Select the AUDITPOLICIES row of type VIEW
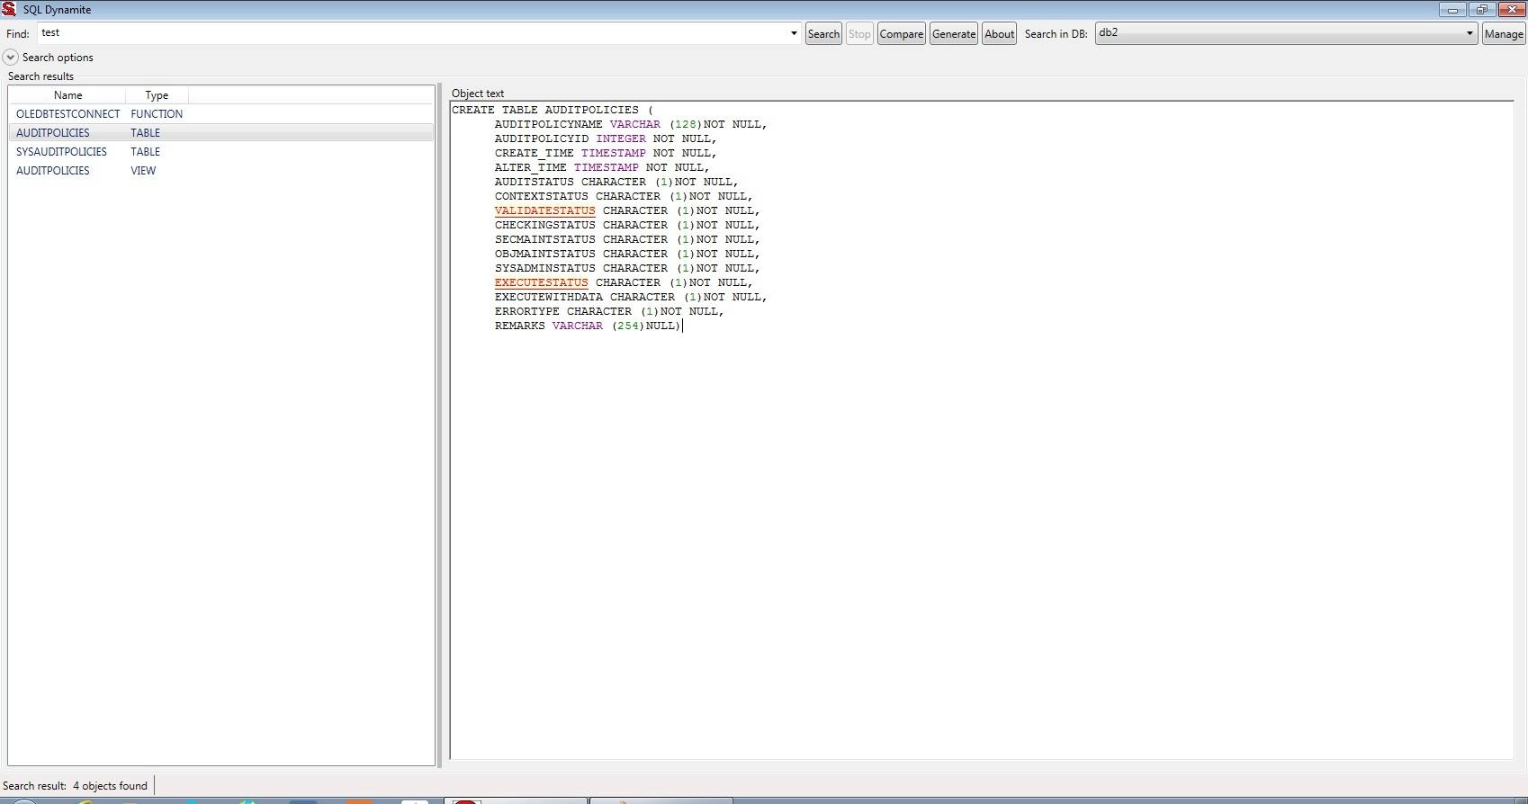 tap(221, 171)
